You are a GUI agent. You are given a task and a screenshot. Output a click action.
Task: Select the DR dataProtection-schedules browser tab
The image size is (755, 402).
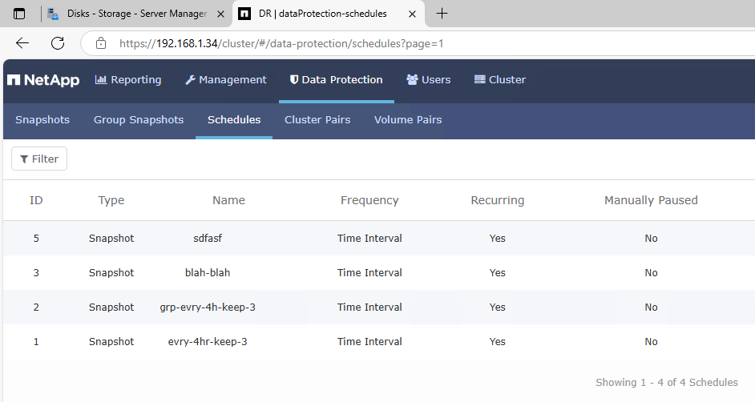pos(323,14)
